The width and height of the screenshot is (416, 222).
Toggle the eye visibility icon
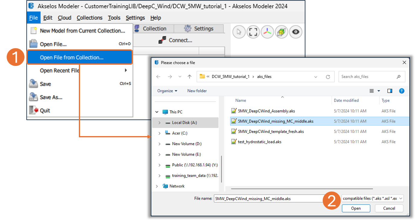click(x=295, y=32)
